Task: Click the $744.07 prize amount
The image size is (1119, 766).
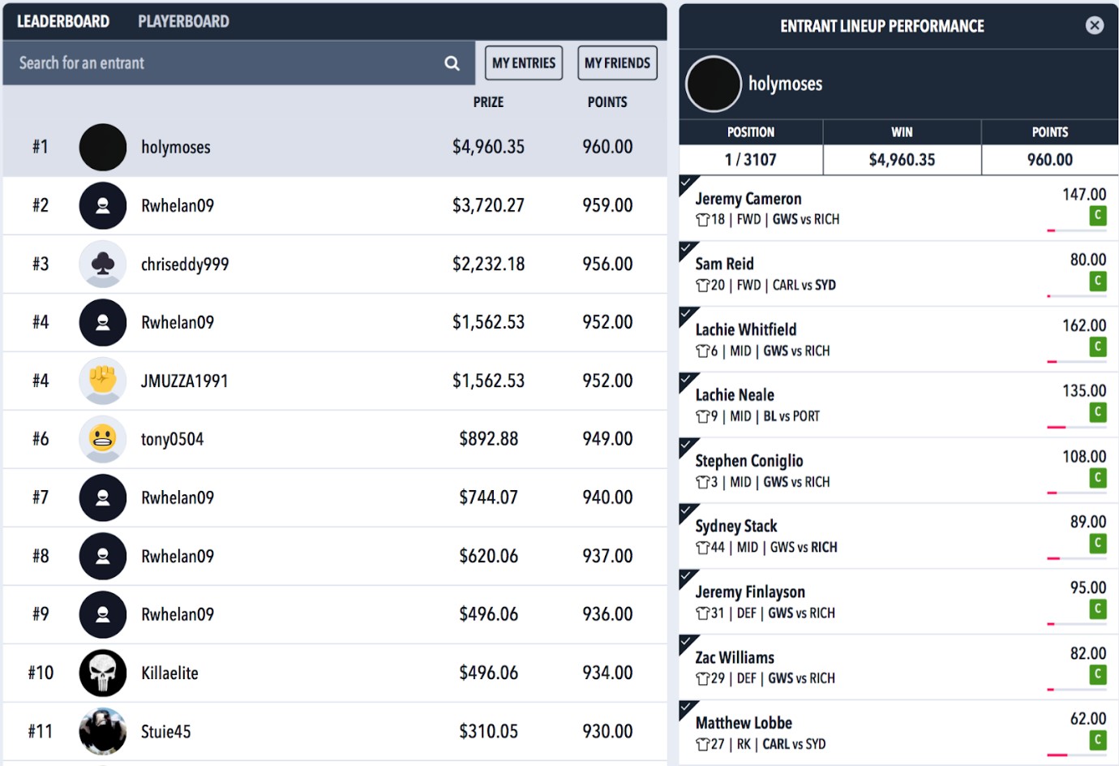Action: point(488,497)
